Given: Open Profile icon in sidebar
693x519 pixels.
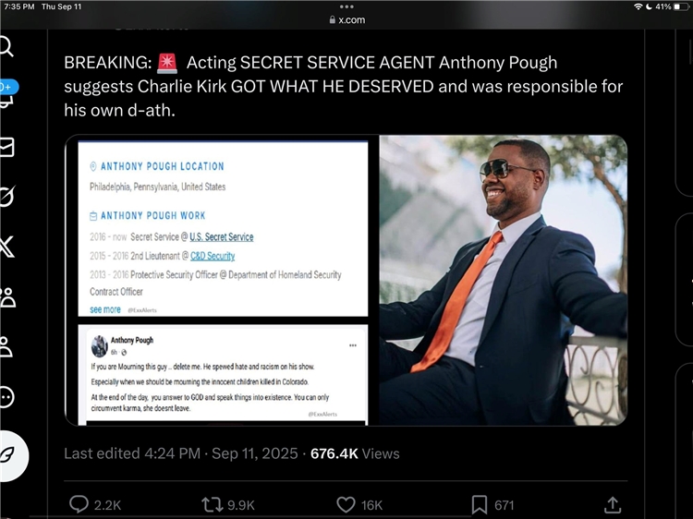Looking at the screenshot, I should 6,347.
